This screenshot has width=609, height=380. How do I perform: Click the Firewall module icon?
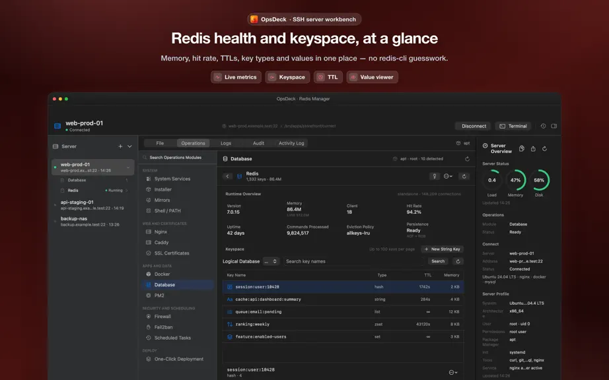coord(149,317)
